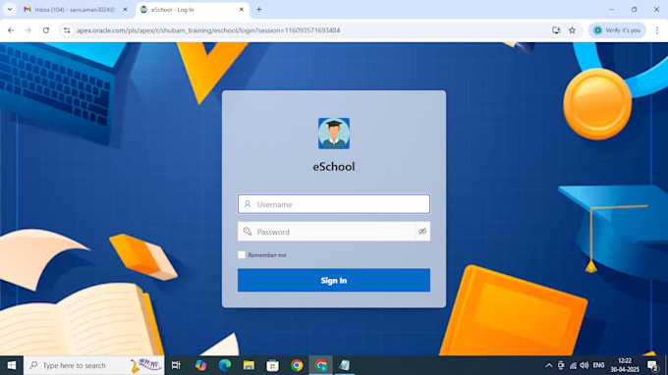
Task: Switch to the Gmail Inbox tab
Action: pos(76,10)
